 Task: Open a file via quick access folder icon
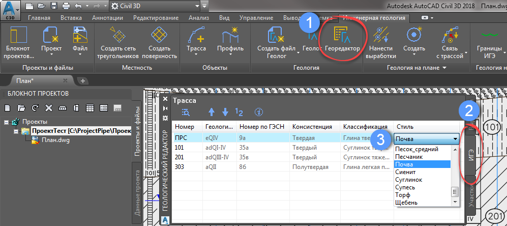pyautogui.click(x=41, y=6)
